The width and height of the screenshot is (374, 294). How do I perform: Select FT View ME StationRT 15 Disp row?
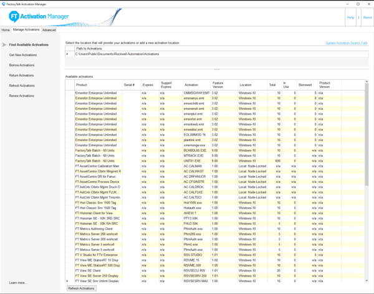pos(215,260)
